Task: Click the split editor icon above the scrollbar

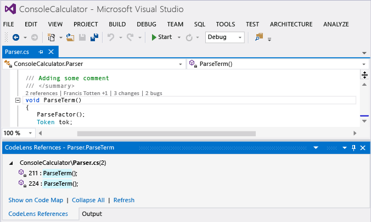Action: click(364, 75)
